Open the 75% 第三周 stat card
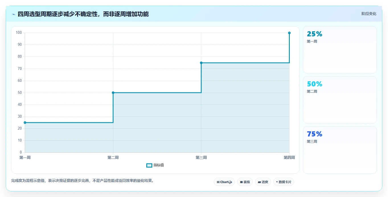Viewport: 388px width, 197px height. [x=340, y=150]
